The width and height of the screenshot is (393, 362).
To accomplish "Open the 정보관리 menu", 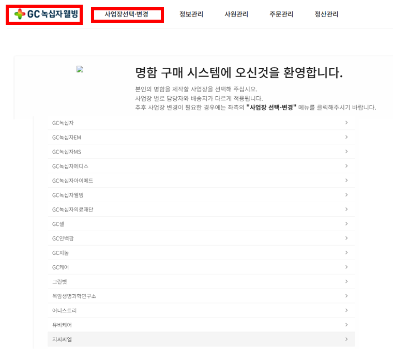I will [x=191, y=14].
